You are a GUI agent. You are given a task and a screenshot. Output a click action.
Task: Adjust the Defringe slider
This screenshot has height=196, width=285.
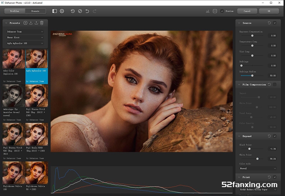click(x=252, y=66)
